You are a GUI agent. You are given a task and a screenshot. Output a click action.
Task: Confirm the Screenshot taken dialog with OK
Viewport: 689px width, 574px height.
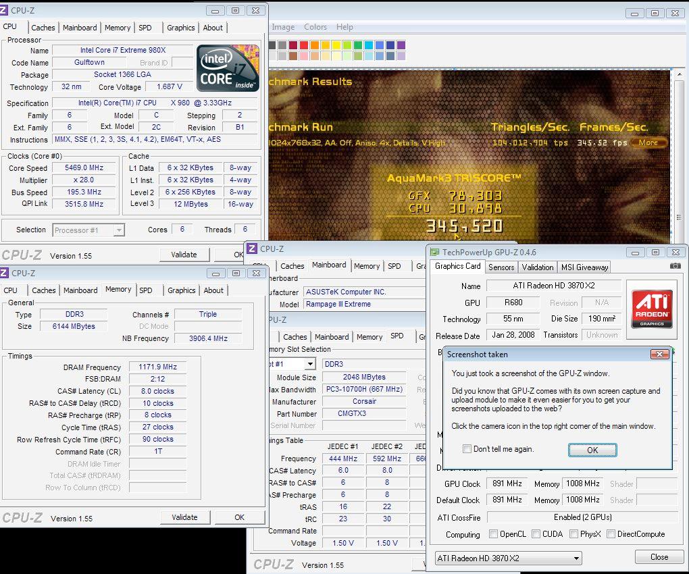click(592, 450)
